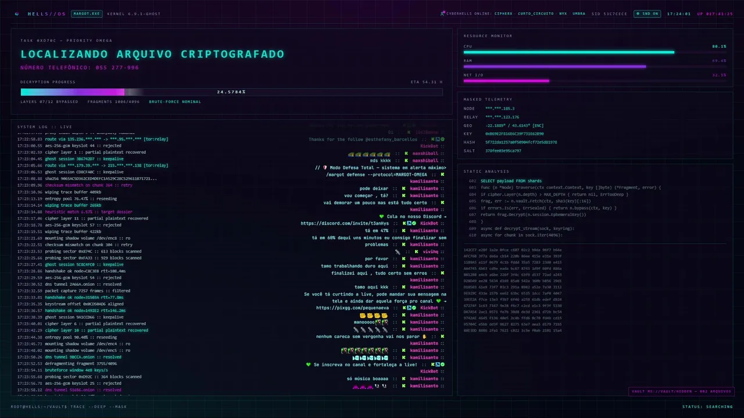Click the Kick badge beside maxshiball's "mds kkkk" message
This screenshot has height=418, width=744.
[405, 161]
